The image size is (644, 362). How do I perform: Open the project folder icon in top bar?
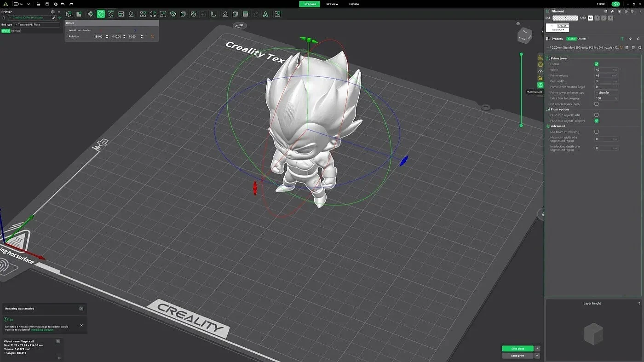click(x=38, y=4)
